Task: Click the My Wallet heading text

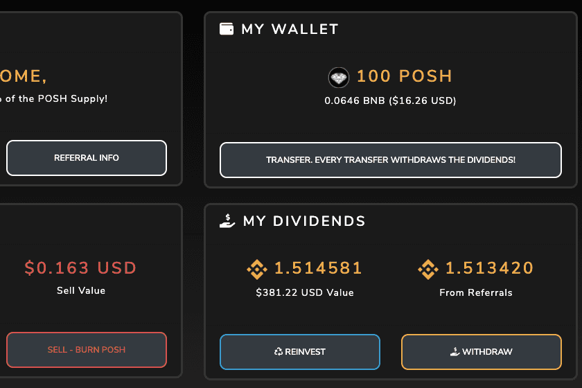Action: [x=290, y=29]
